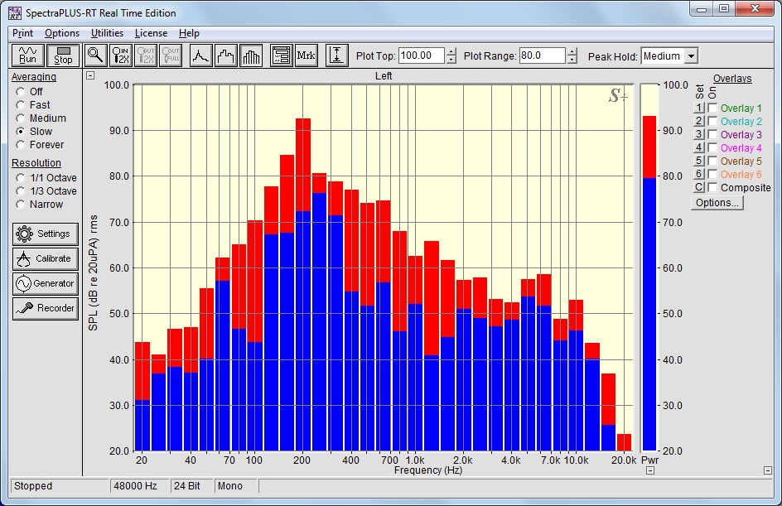
Task: Open the Utilities menu
Action: (107, 33)
